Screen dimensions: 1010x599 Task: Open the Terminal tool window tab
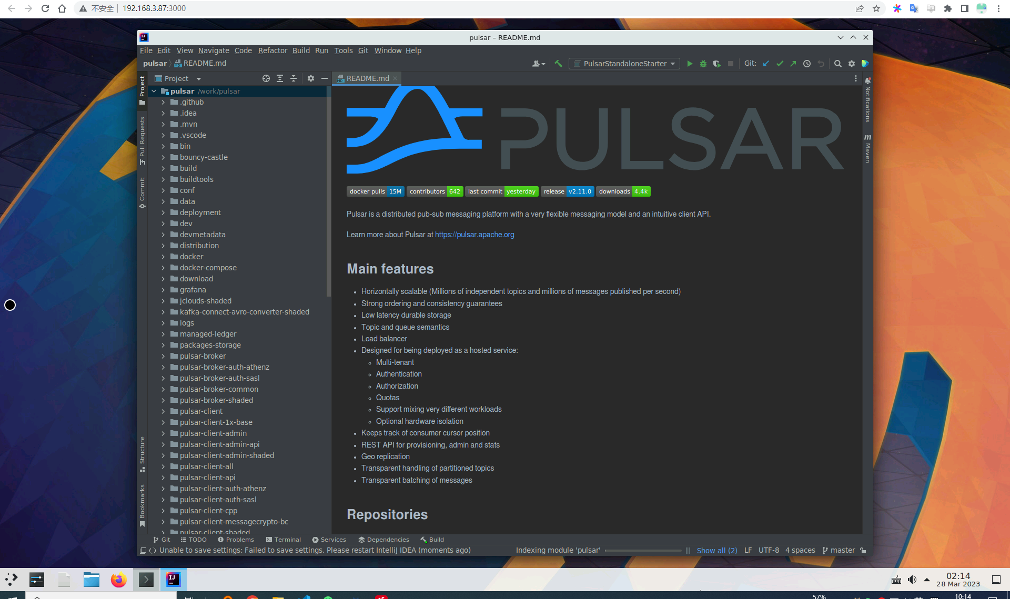coord(284,540)
